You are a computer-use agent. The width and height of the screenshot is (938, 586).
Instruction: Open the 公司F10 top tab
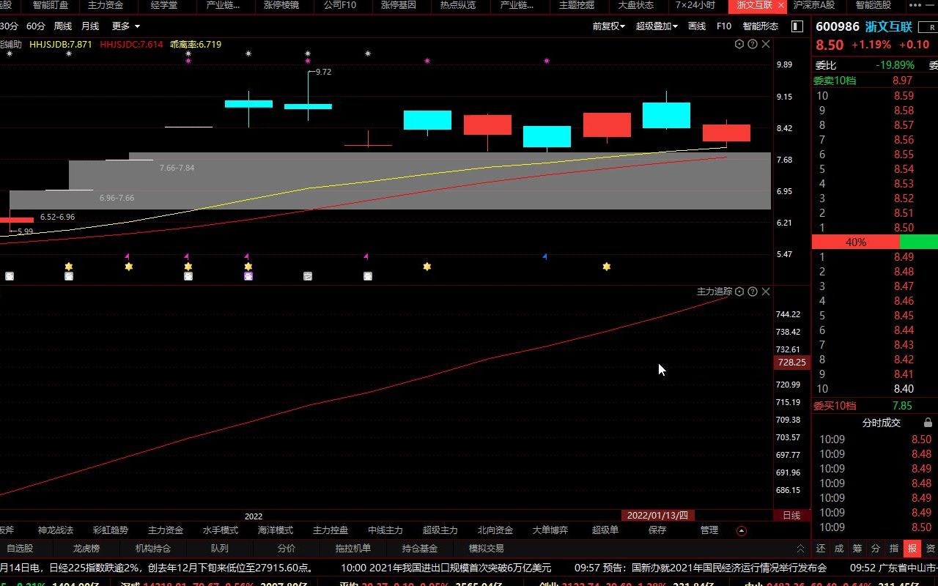340,5
